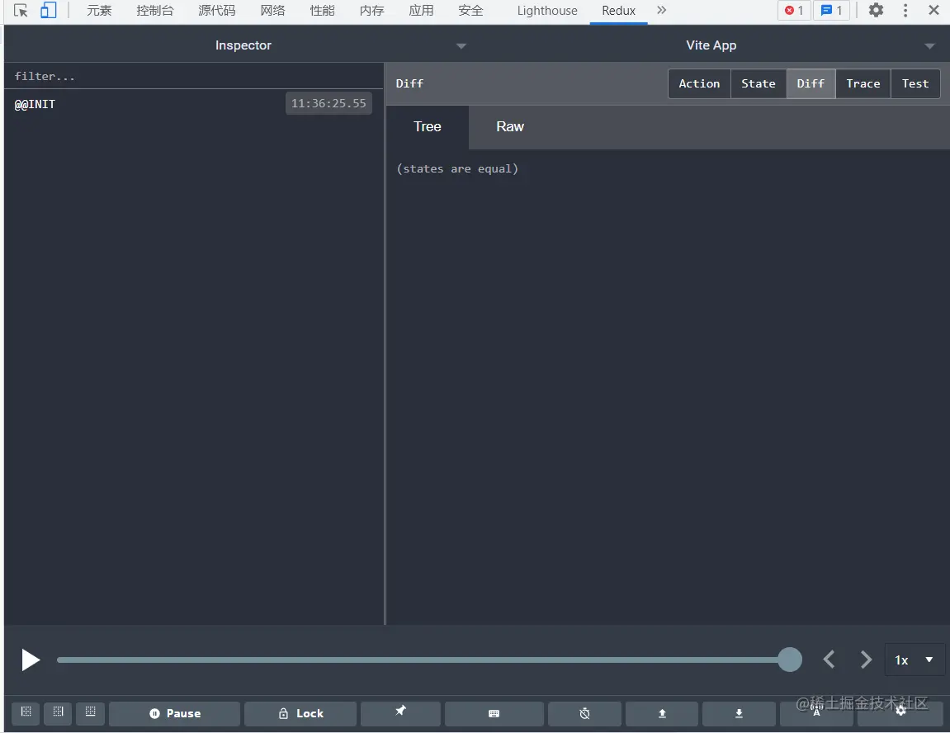Image resolution: width=950 pixels, height=733 pixels.
Task: Open the Vite App instance dropdown
Action: [x=712, y=45]
